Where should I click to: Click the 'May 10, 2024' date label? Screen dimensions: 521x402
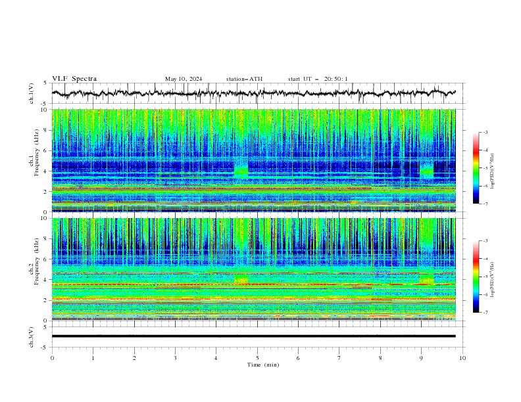(184, 79)
